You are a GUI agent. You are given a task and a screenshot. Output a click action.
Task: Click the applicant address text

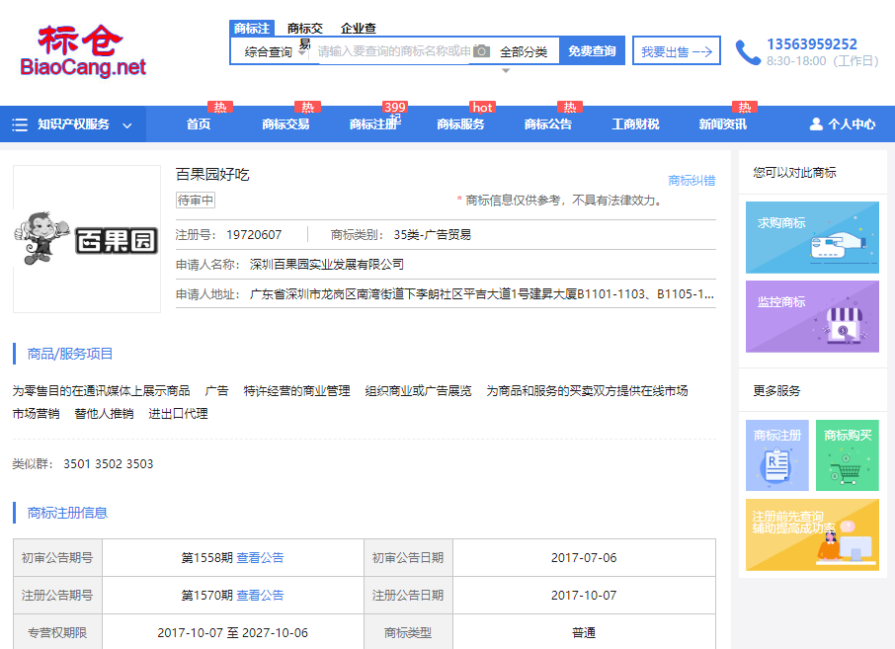[482, 294]
